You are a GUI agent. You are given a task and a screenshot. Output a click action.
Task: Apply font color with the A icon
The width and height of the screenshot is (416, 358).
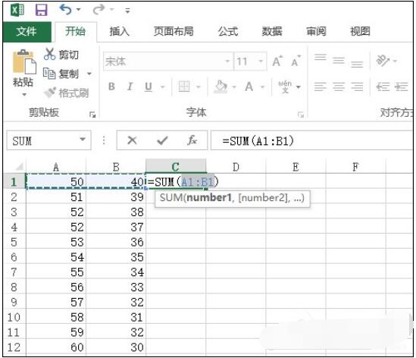click(249, 86)
